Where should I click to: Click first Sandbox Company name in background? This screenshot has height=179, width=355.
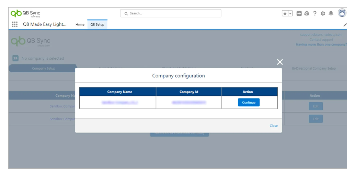[62, 106]
